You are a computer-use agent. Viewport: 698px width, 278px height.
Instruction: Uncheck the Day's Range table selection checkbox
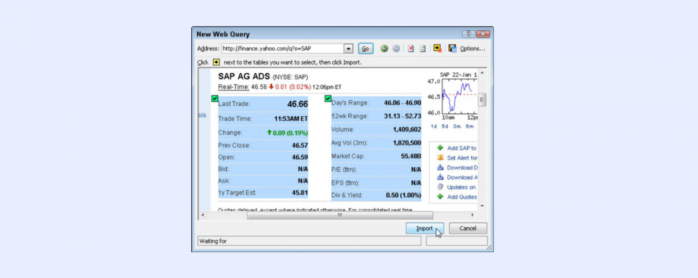(328, 98)
